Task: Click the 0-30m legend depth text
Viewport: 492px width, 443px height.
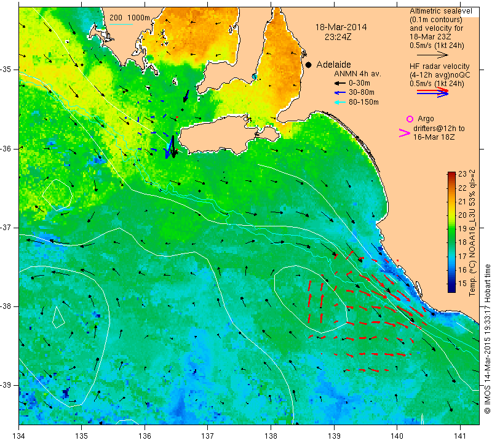Action: click(359, 83)
